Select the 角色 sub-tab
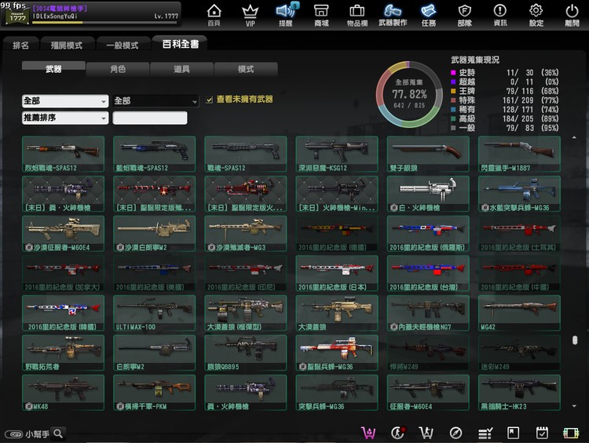Screen dimensions: 589x443 [x=118, y=69]
